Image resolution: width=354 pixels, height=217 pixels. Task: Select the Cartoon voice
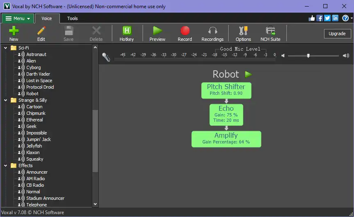click(x=34, y=107)
